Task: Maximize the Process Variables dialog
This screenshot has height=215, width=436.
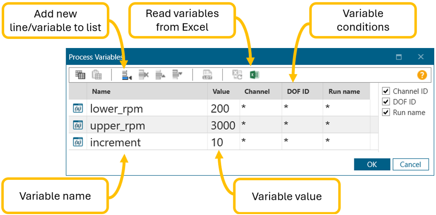Action: [399, 57]
